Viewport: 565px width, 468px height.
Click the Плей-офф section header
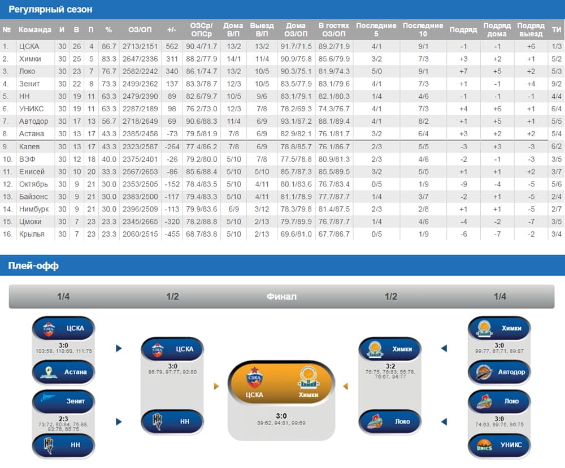tap(33, 266)
